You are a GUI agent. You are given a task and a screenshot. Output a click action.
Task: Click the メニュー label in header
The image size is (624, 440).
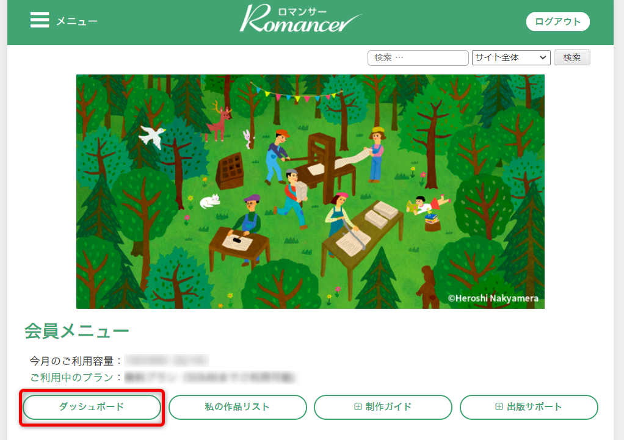point(77,21)
